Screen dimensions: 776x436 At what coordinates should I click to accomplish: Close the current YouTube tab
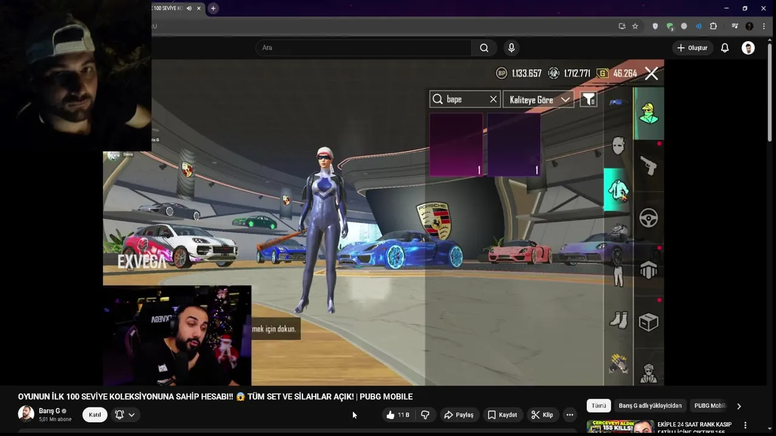click(198, 8)
